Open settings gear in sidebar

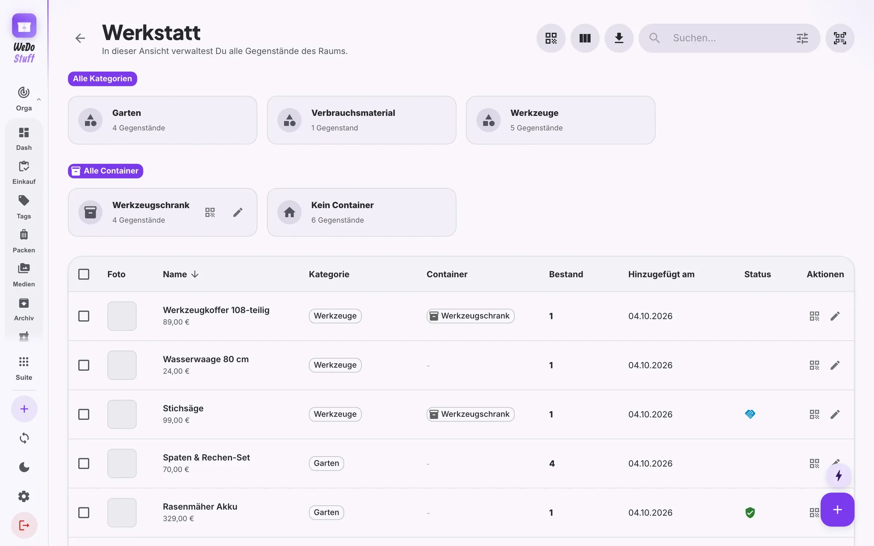[x=24, y=496]
